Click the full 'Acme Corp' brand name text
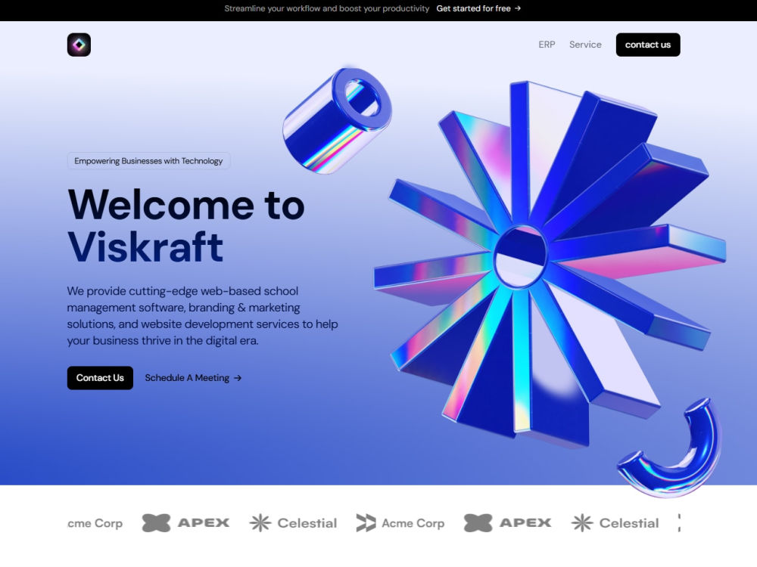The image size is (757, 567). click(x=413, y=524)
